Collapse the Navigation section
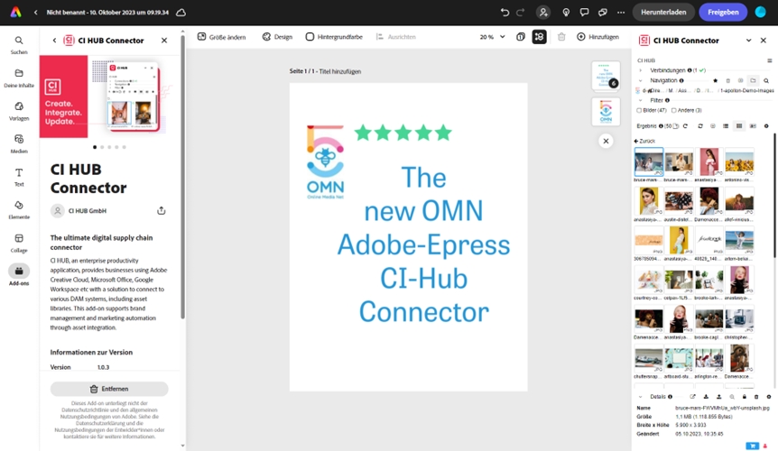778x451 pixels. (640, 80)
